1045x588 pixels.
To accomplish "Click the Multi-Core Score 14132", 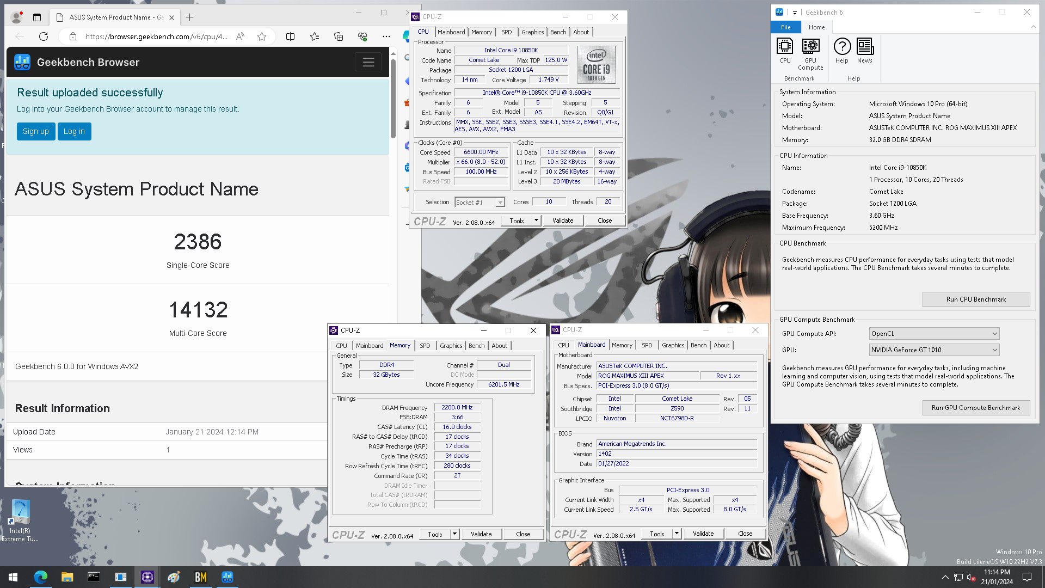I will tap(198, 310).
